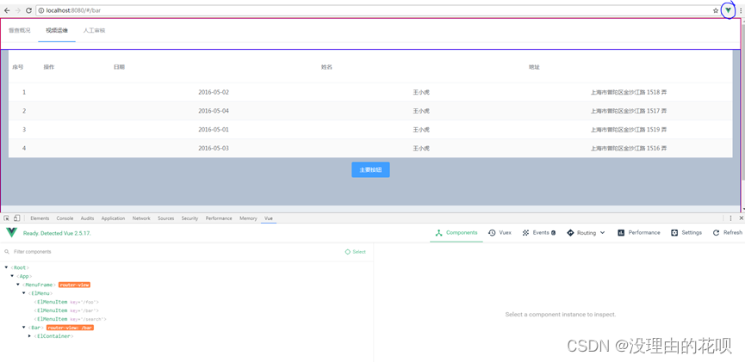Screen dimensions: 745x362
Task: Click the date cell 2016-05-04
Action: 214,111
